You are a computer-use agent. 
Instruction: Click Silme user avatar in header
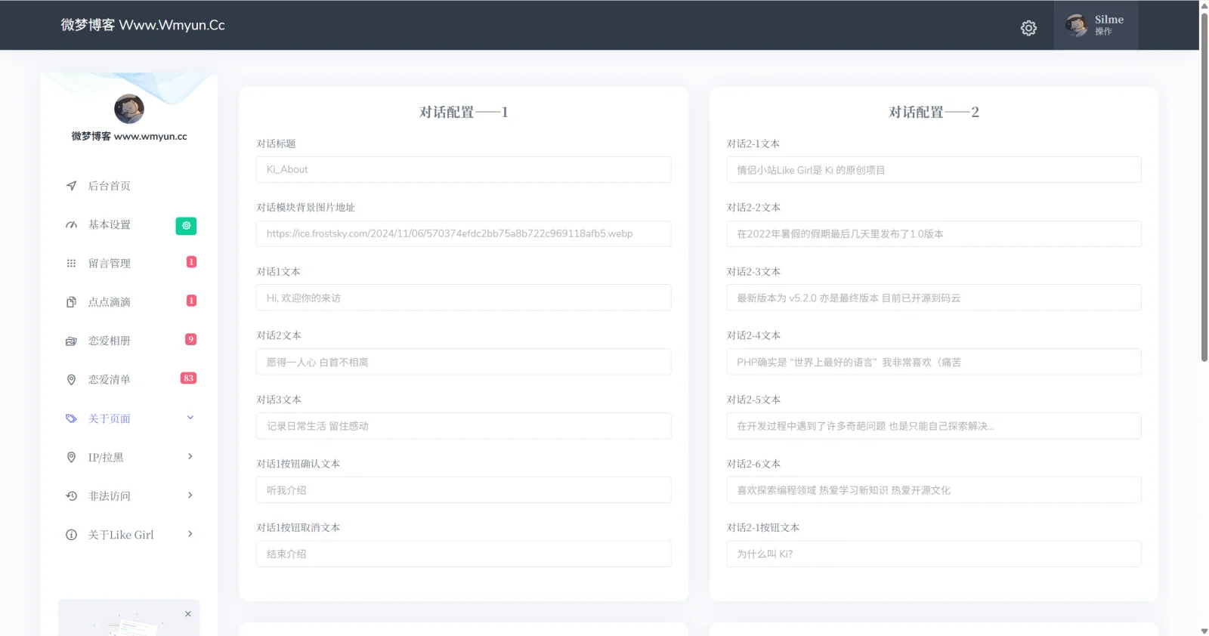click(1076, 25)
